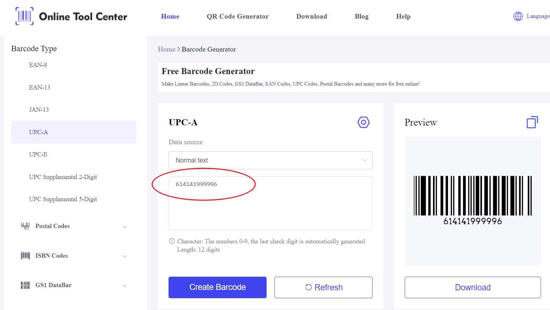The width and height of the screenshot is (550, 310).
Task: Open the QR Code Generator menu item
Action: click(238, 16)
